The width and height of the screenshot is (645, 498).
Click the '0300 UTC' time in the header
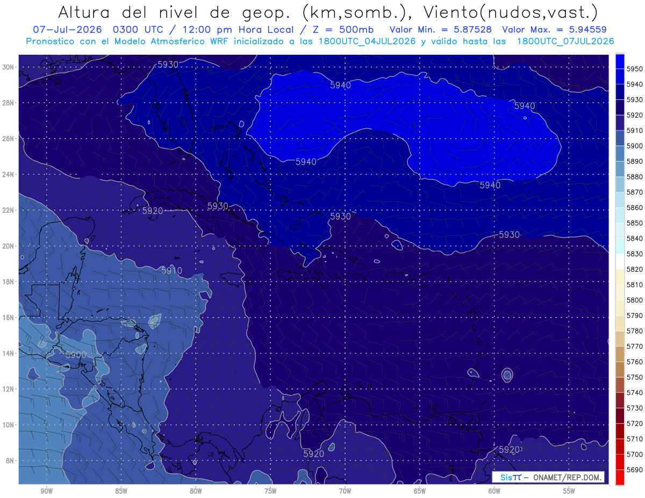pos(138,30)
